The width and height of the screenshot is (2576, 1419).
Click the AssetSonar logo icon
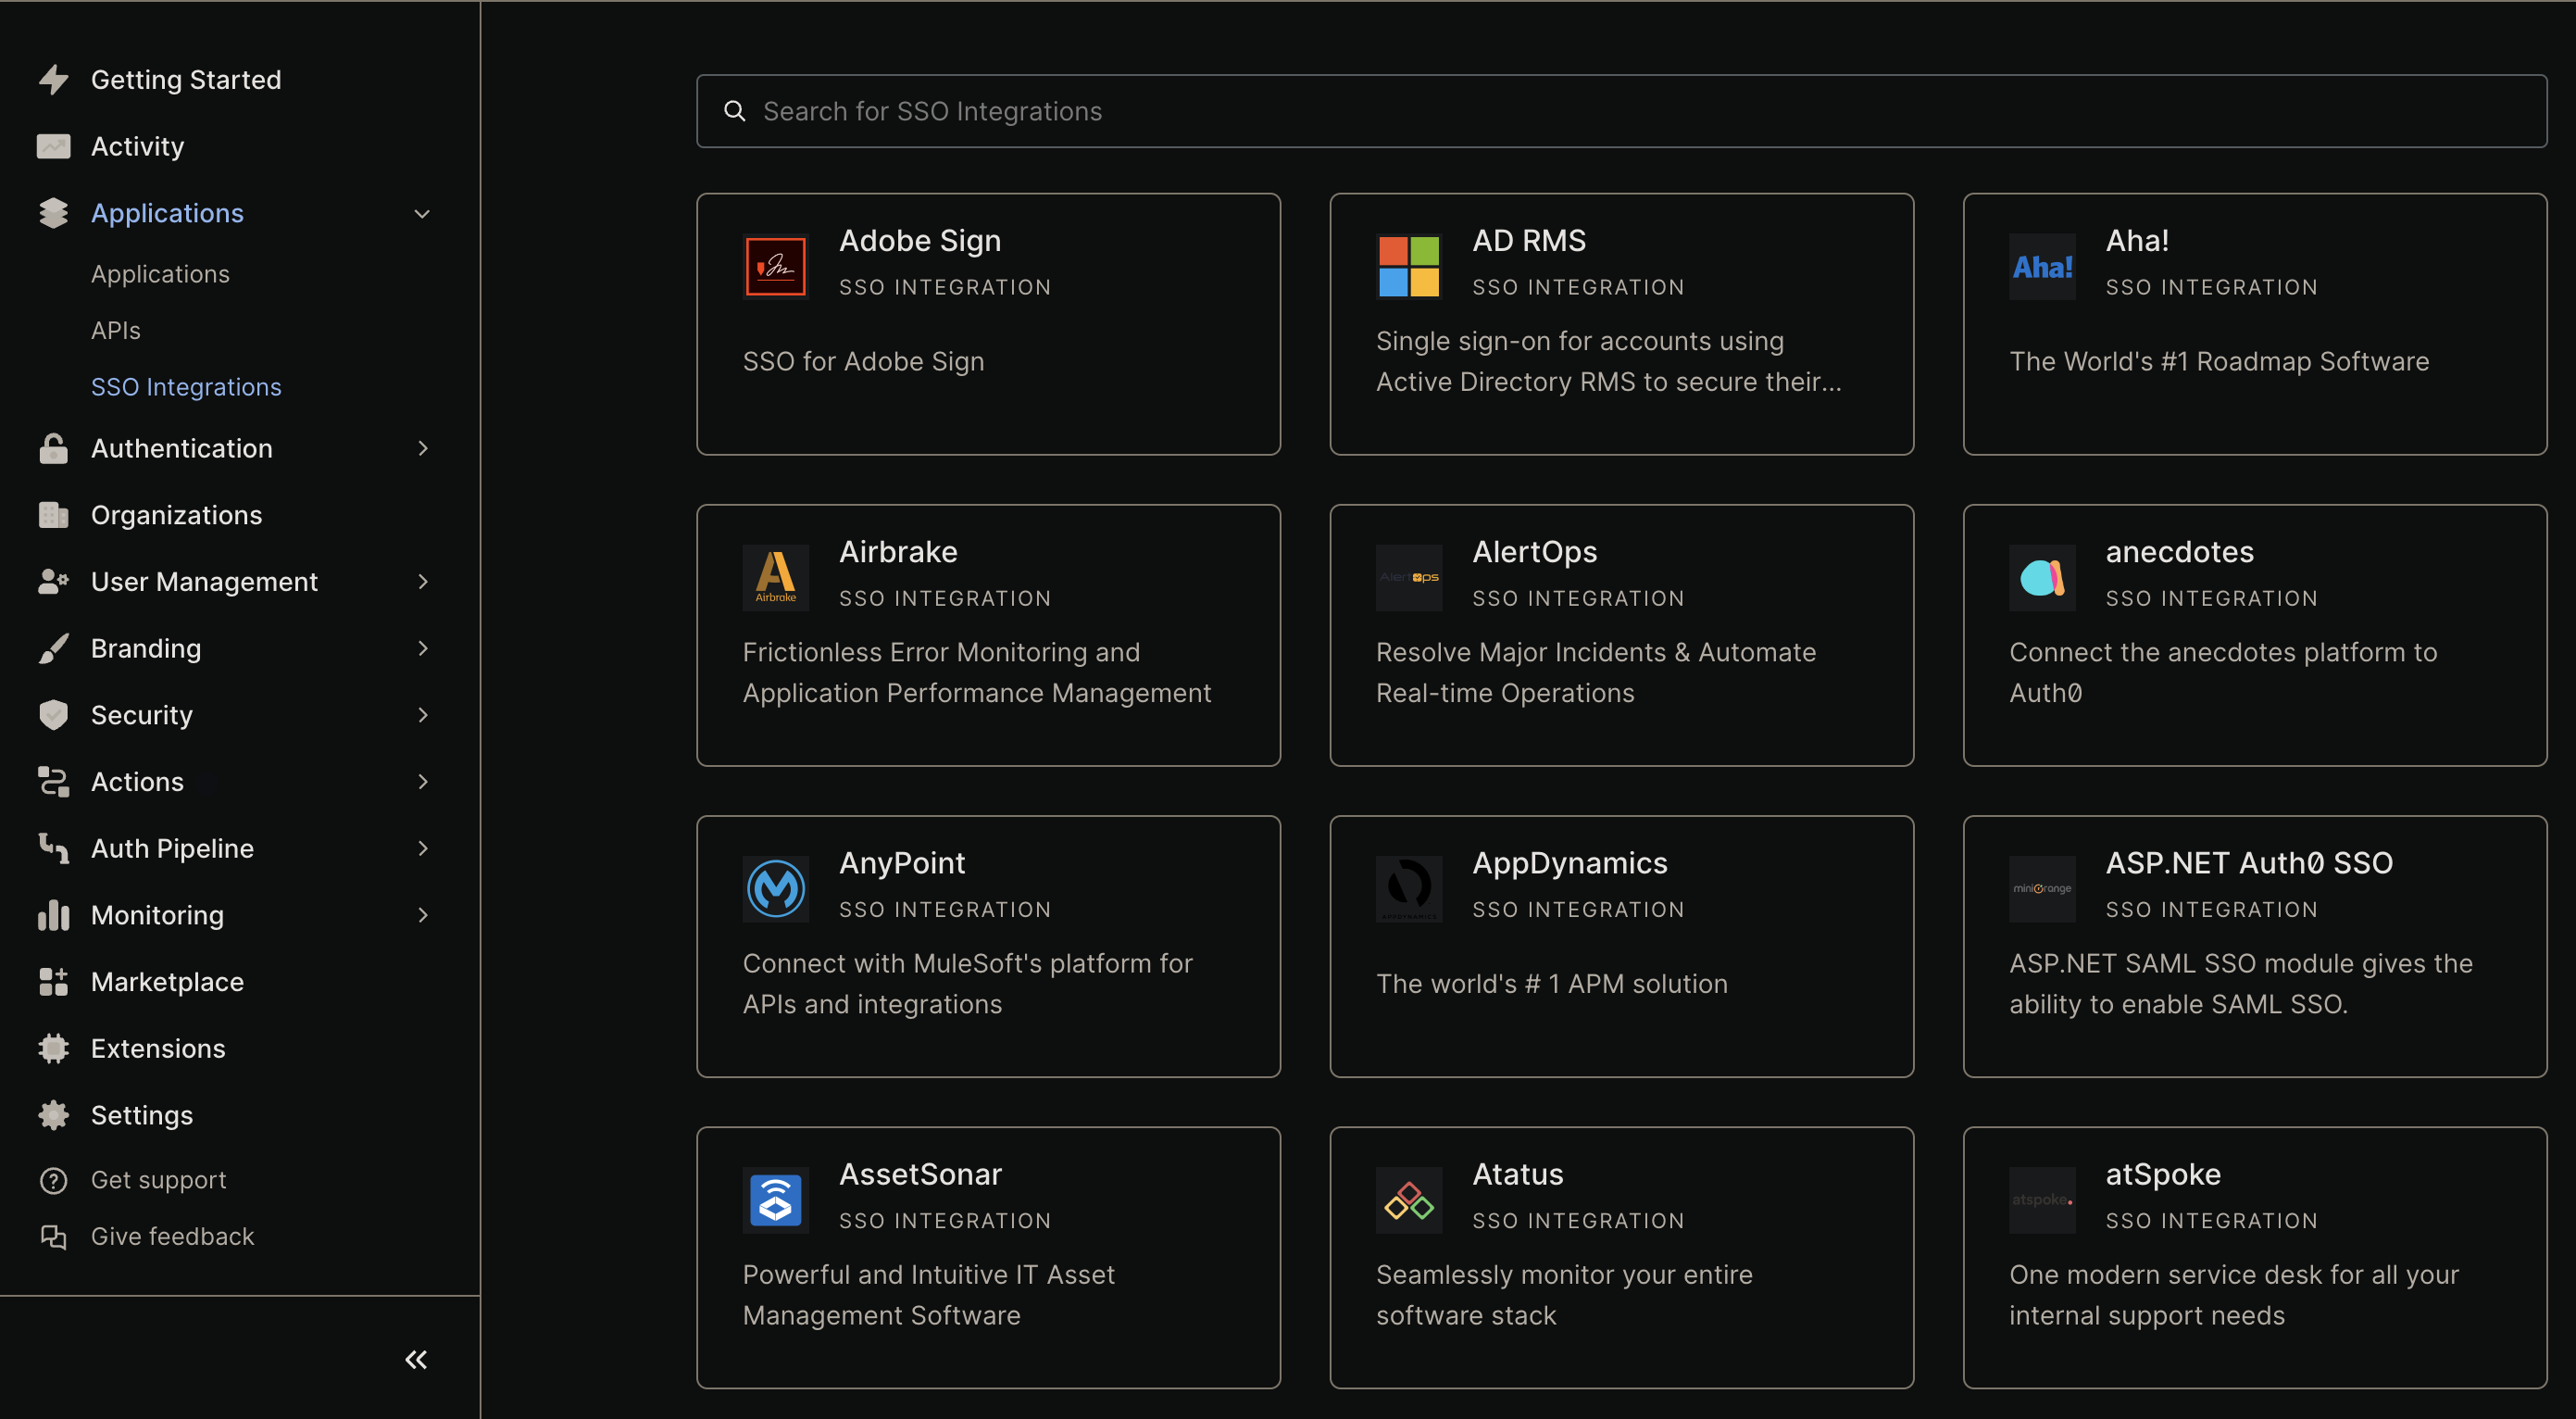point(775,1199)
